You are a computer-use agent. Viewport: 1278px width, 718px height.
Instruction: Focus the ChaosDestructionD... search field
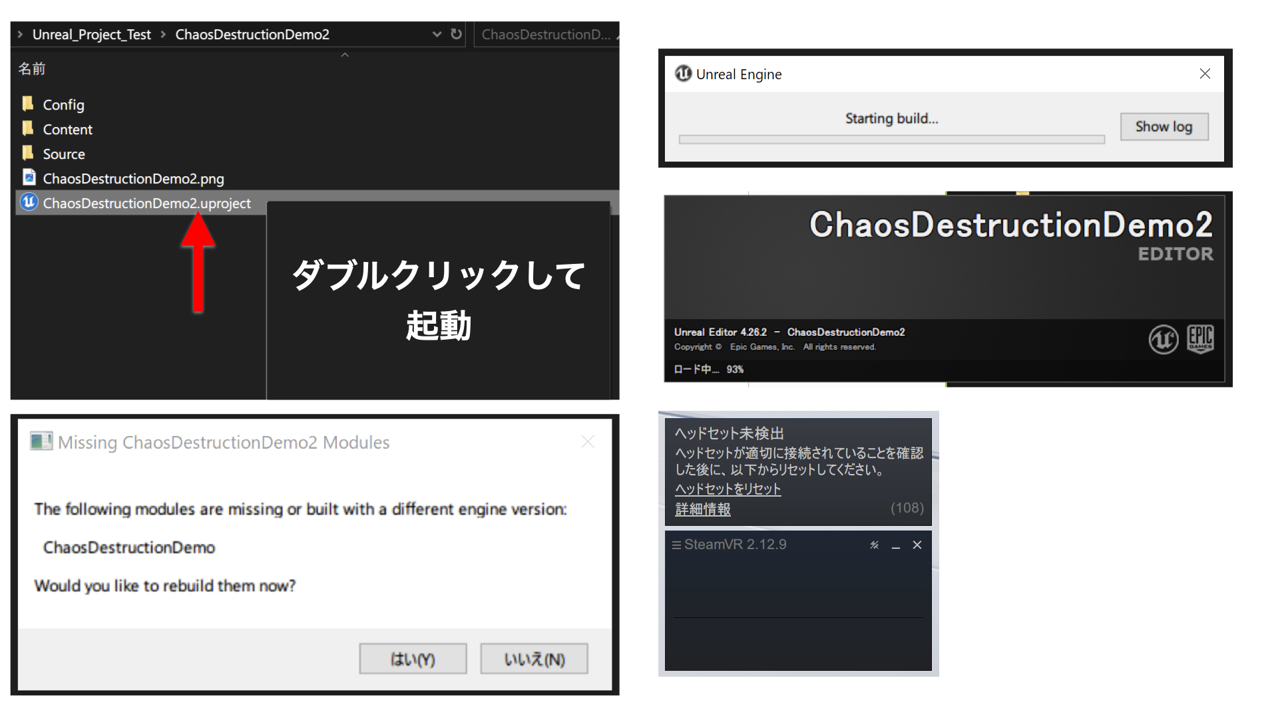(x=546, y=35)
